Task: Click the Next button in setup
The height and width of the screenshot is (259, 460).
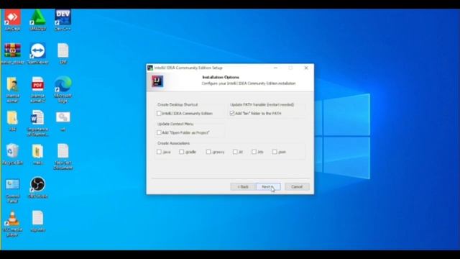Action: coord(268,187)
